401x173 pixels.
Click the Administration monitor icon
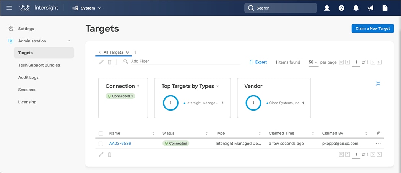tap(11, 41)
